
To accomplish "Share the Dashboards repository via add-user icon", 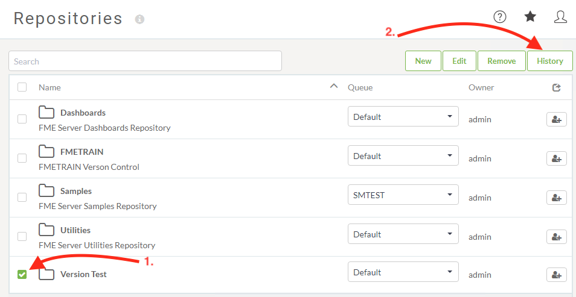I will click(x=557, y=119).
